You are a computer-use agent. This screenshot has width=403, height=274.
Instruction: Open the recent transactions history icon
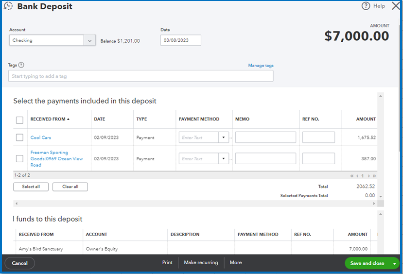[x=8, y=6]
